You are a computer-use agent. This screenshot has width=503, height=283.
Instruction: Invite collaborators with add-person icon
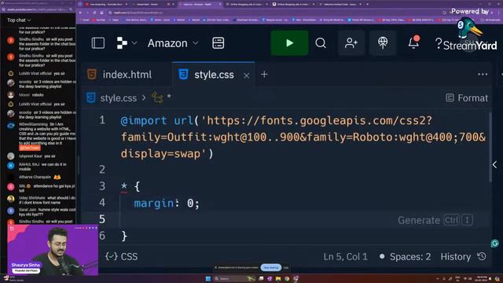point(351,43)
